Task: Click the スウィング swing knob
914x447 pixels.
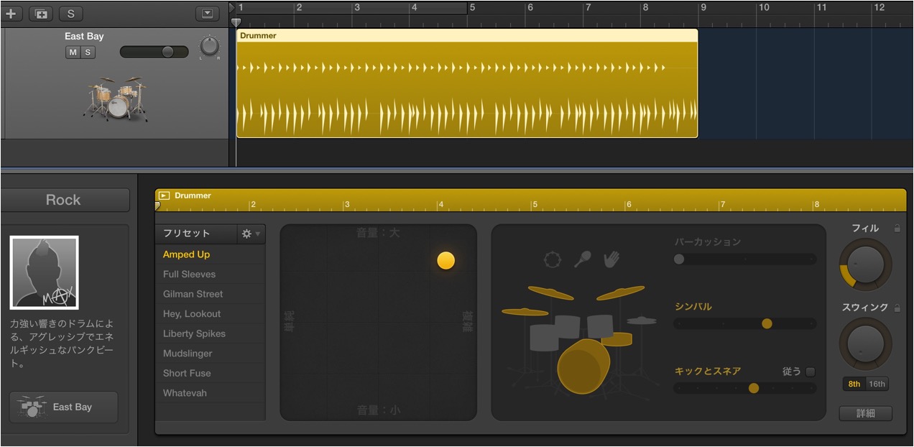Action: 866,344
